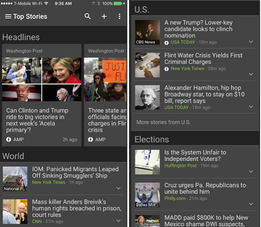Tap AMP icon beside New York Times 38m ago
This screenshot has height=227, width=261.
pyautogui.click(x=167, y=69)
